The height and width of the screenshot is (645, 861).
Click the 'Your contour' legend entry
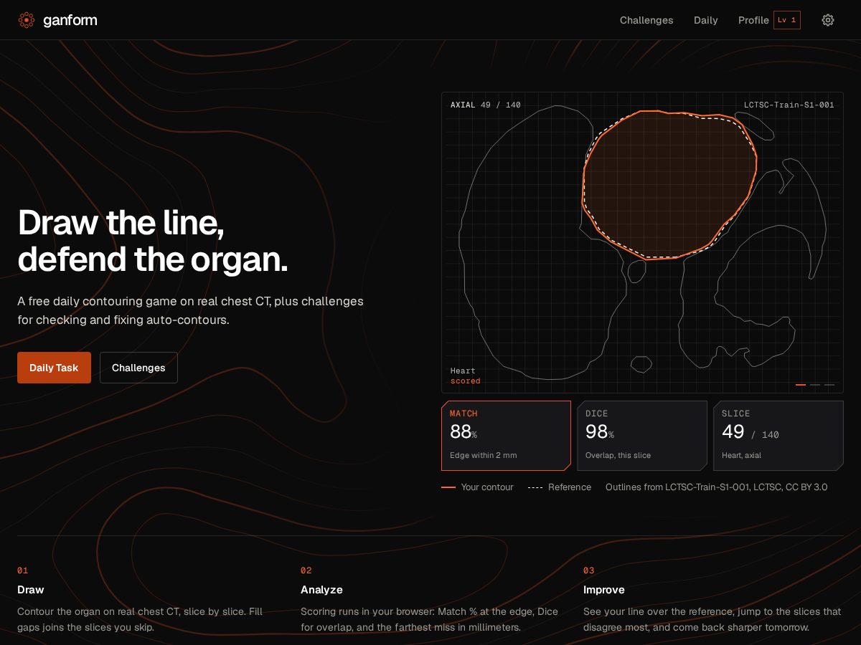(478, 487)
